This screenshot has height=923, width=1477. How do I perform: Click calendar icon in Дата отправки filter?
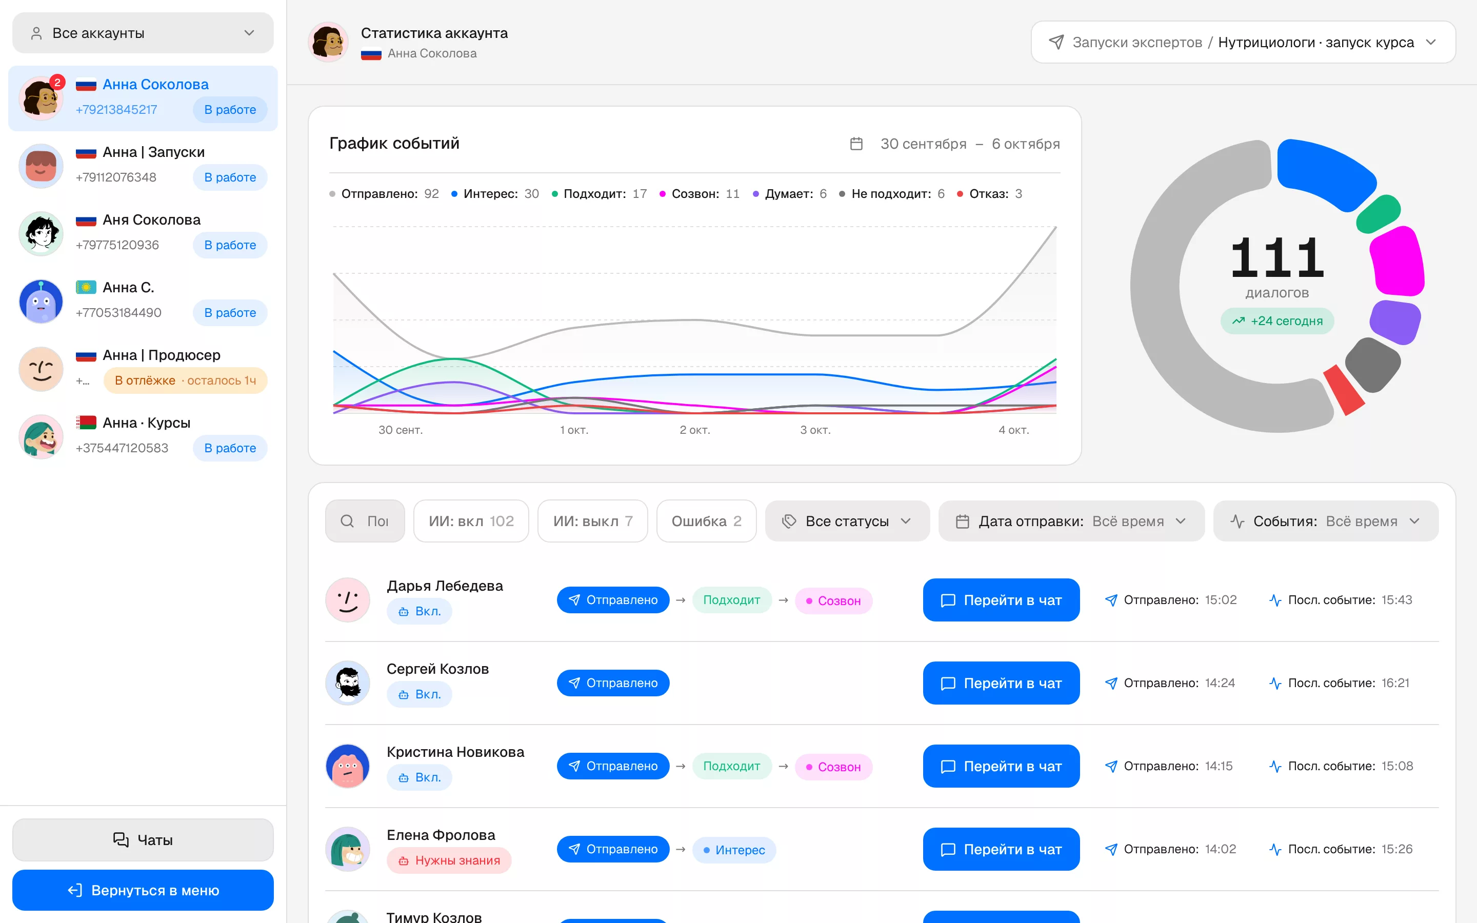click(962, 520)
